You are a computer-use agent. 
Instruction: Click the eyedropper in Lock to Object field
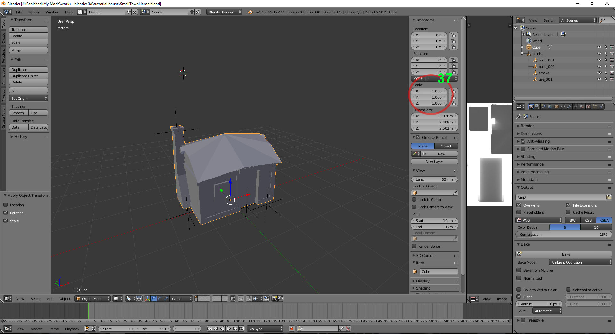455,193
